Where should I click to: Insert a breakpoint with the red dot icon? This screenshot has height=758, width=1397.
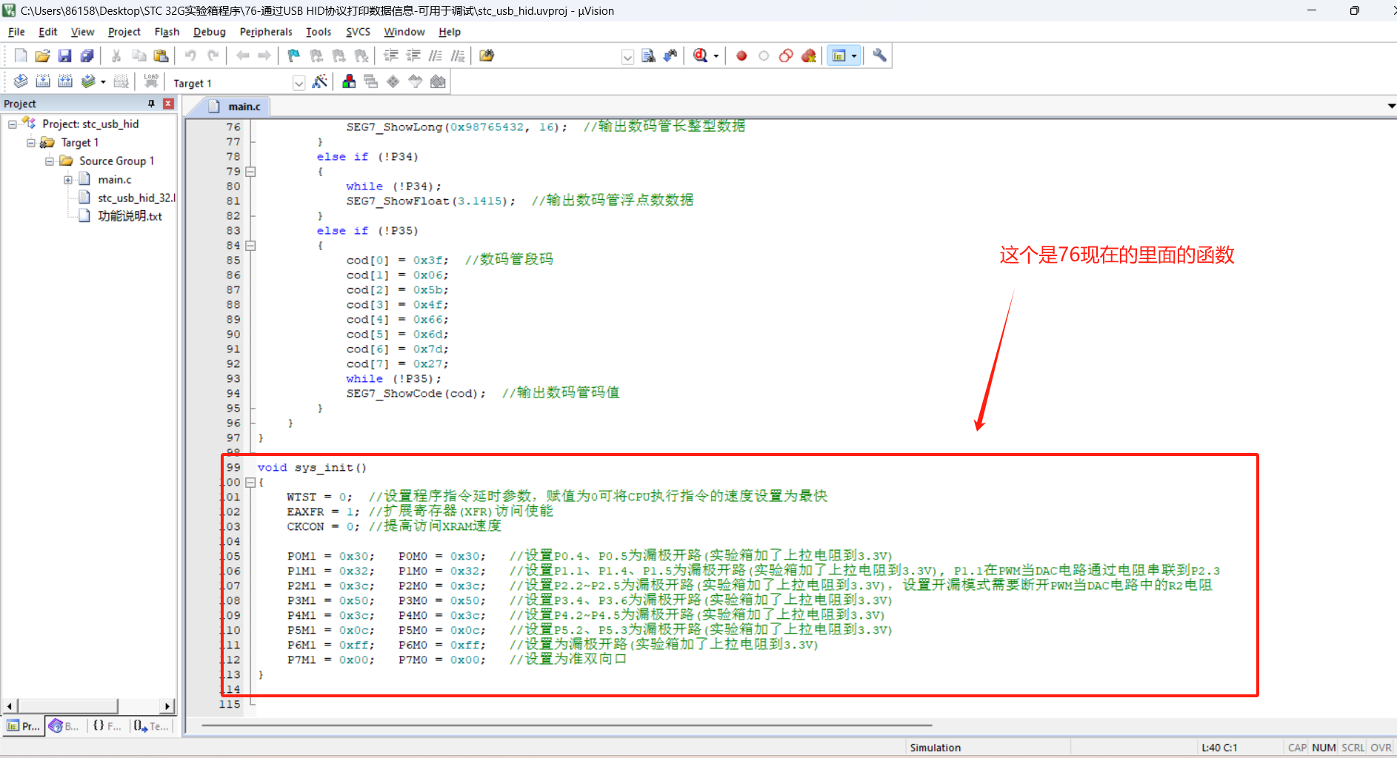tap(741, 56)
